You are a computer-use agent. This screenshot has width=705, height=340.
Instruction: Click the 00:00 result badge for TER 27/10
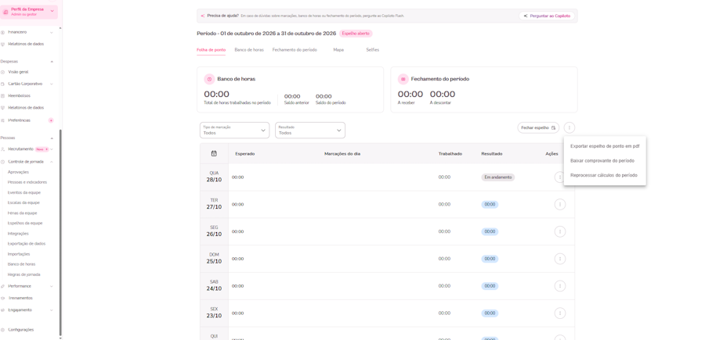click(490, 205)
